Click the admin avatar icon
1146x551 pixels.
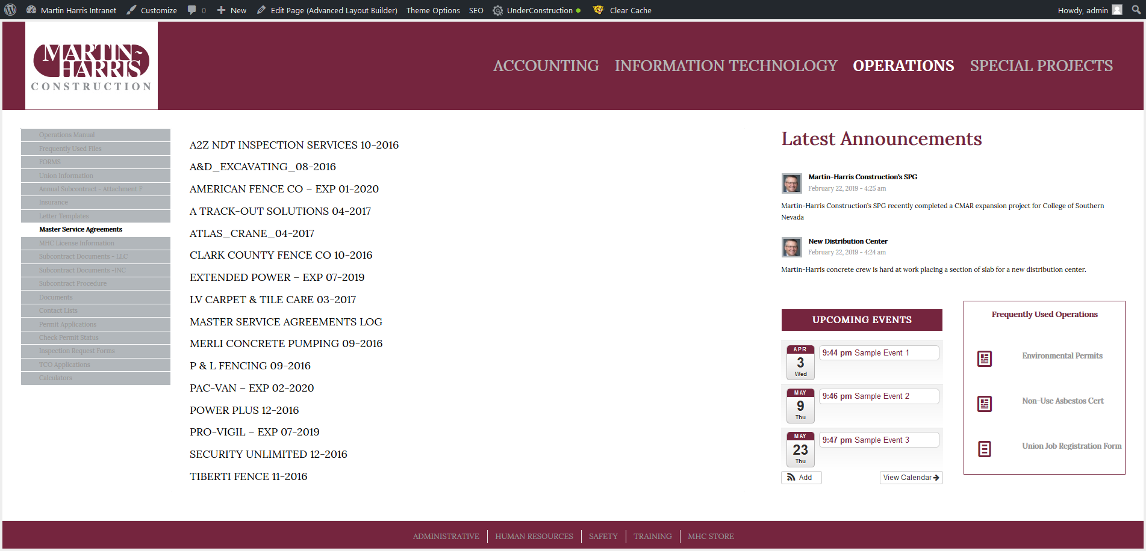tap(1117, 10)
